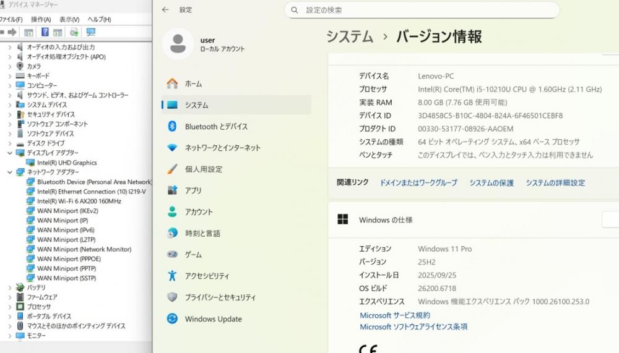The height and width of the screenshot is (353, 619).
Task: Click the 設定の検索 search field
Action: [427, 10]
